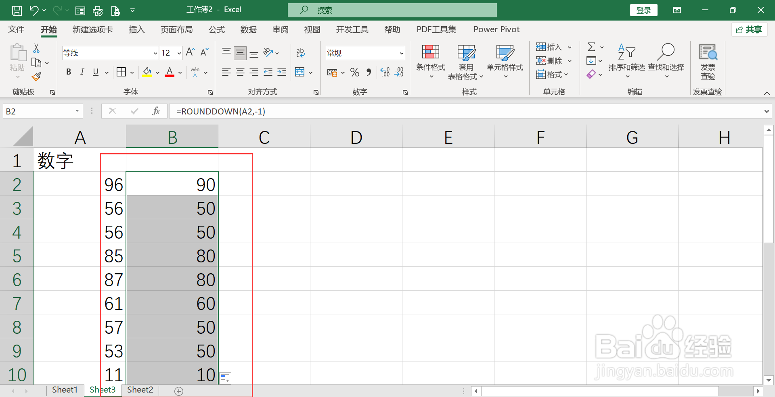The image size is (775, 397).
Task: Click the Cut scissors icon
Action: point(36,48)
